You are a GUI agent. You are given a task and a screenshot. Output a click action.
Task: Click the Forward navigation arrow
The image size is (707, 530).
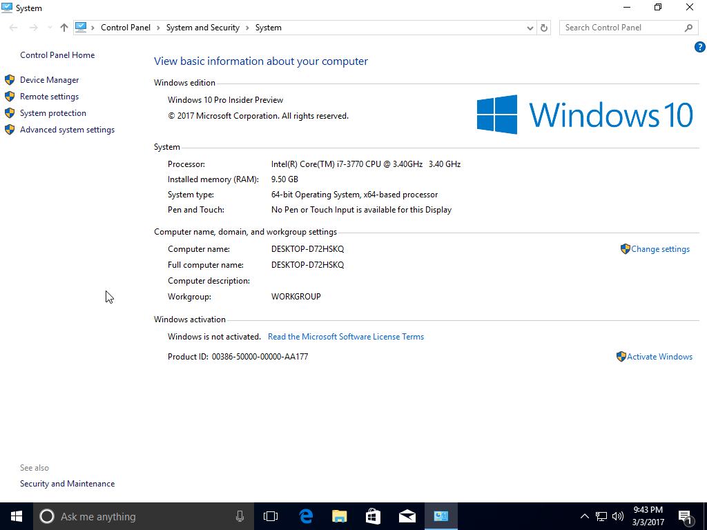pyautogui.click(x=33, y=28)
